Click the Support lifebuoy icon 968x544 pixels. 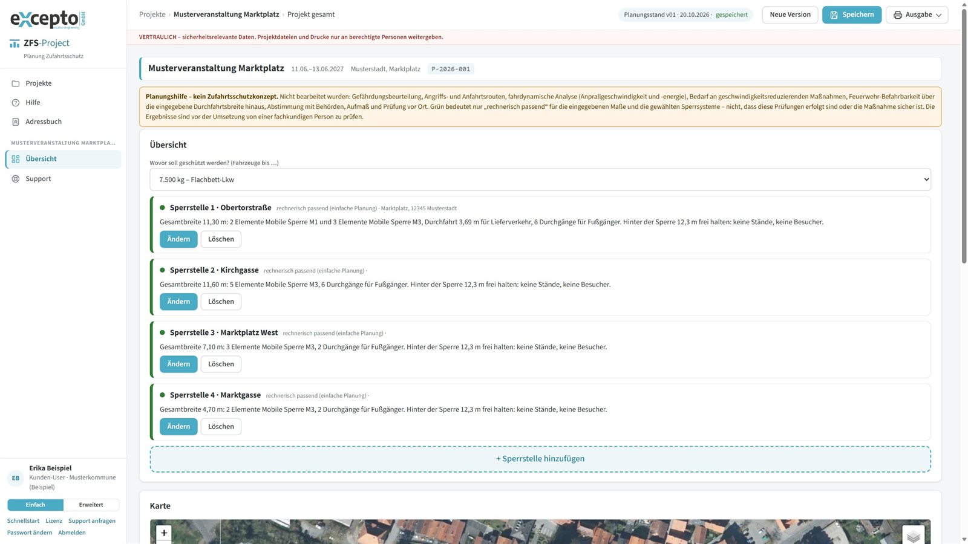16,179
